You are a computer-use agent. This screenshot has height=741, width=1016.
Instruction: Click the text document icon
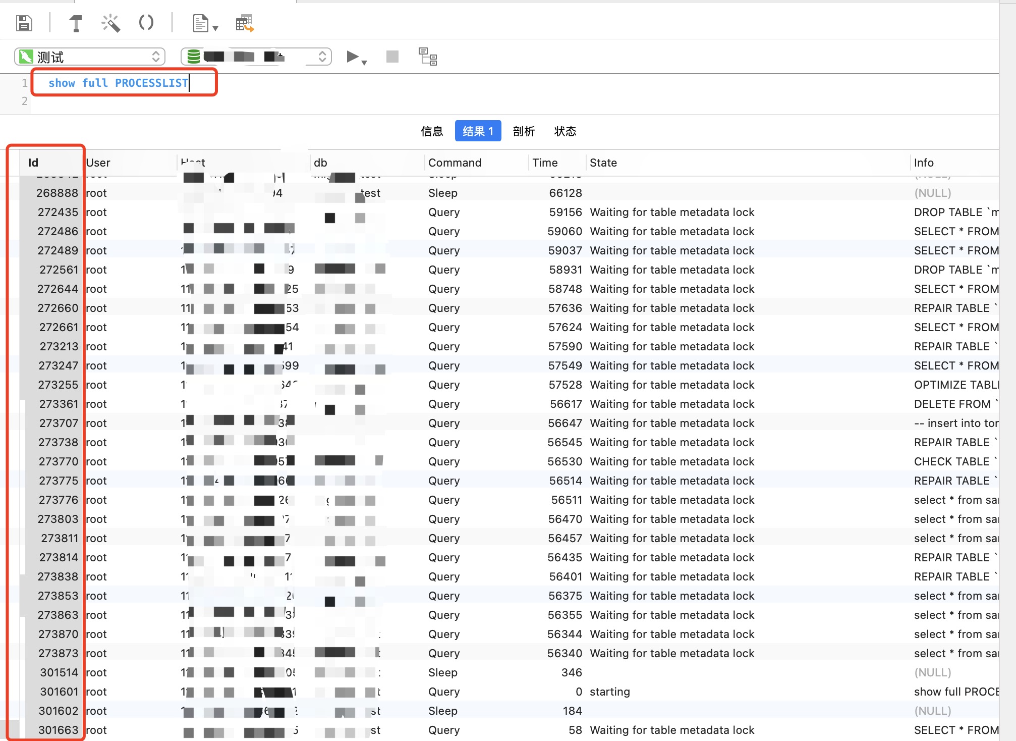(201, 23)
